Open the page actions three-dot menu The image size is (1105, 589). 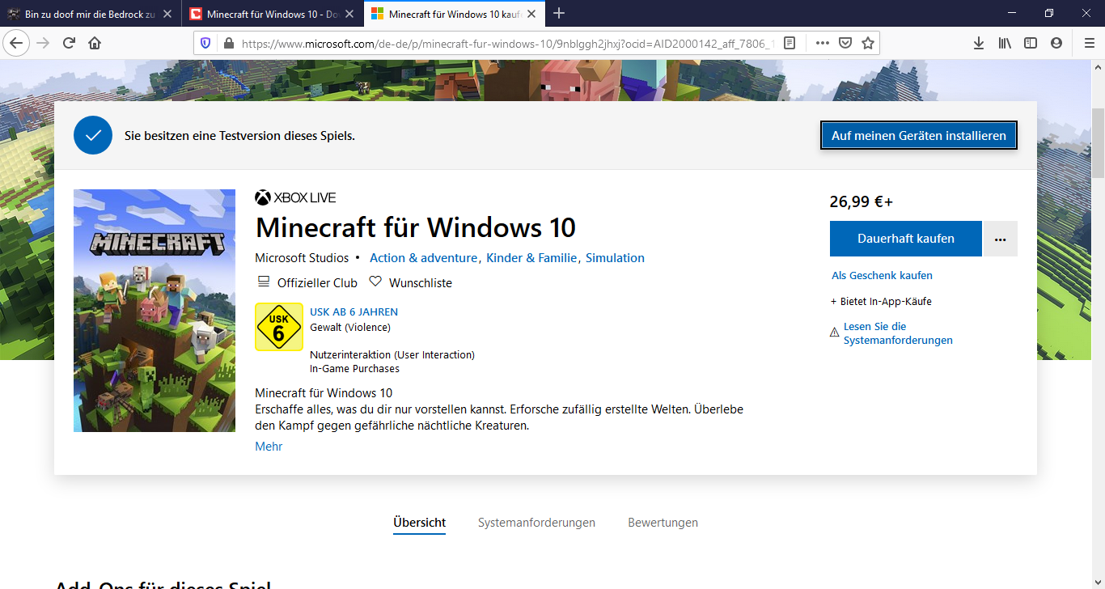pos(823,43)
